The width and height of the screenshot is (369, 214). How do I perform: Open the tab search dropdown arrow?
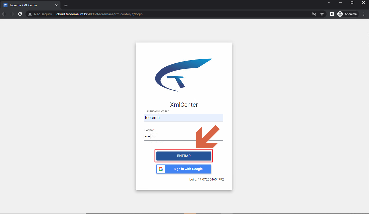(329, 2)
